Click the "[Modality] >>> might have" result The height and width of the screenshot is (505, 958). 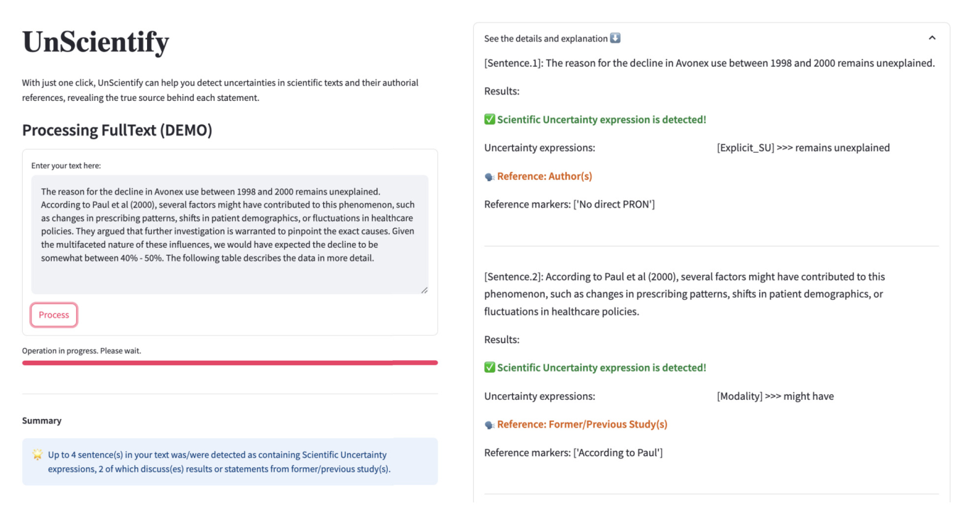pos(775,396)
